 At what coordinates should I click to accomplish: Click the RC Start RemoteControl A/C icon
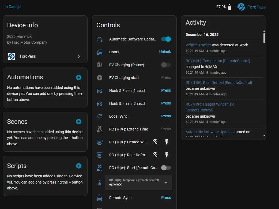click(99, 168)
